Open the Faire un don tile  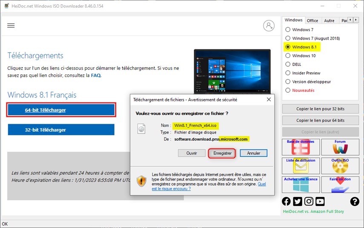point(340,185)
